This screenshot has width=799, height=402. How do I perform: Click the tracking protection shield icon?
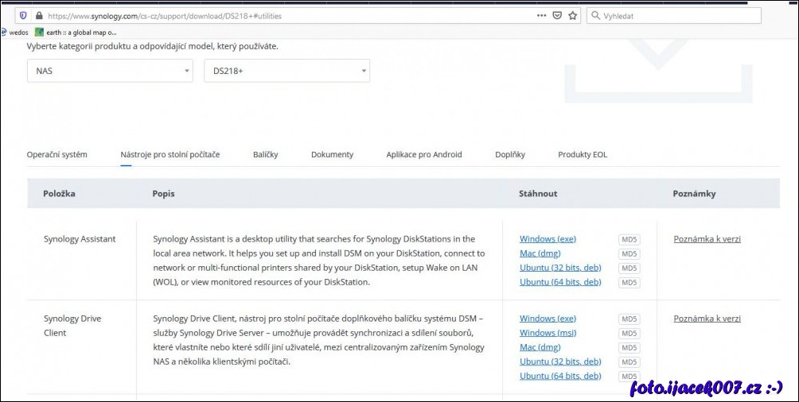tap(22, 15)
